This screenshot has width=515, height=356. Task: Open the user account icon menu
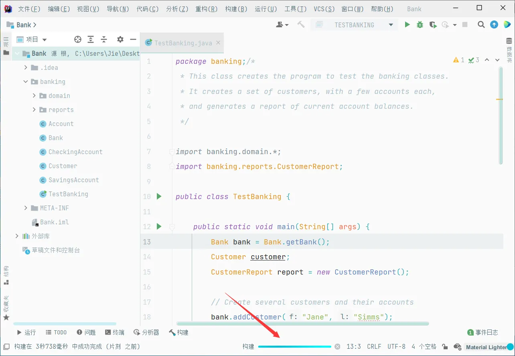click(x=282, y=25)
